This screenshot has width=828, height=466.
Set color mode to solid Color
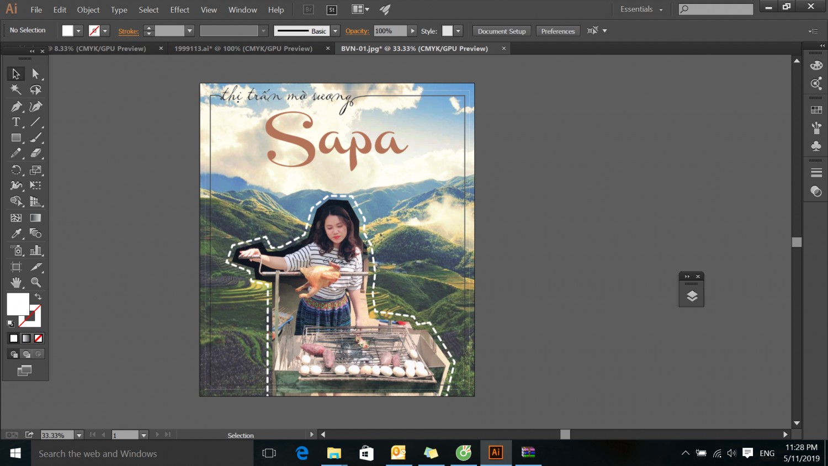coord(14,338)
